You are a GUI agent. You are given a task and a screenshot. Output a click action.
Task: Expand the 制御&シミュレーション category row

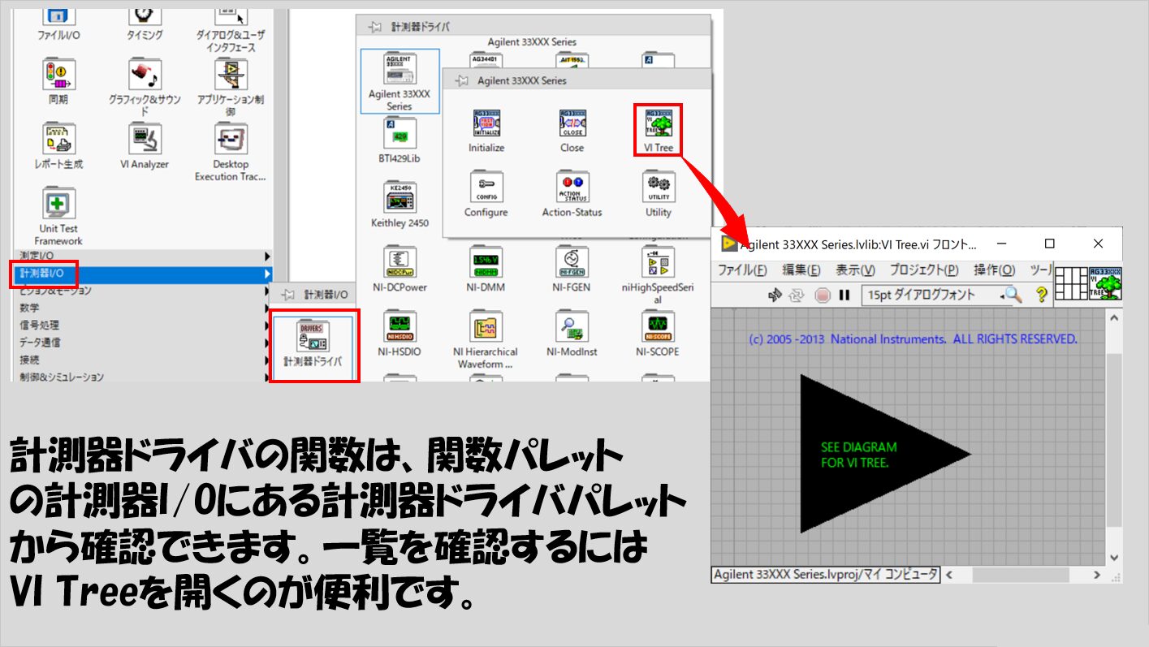pos(143,377)
